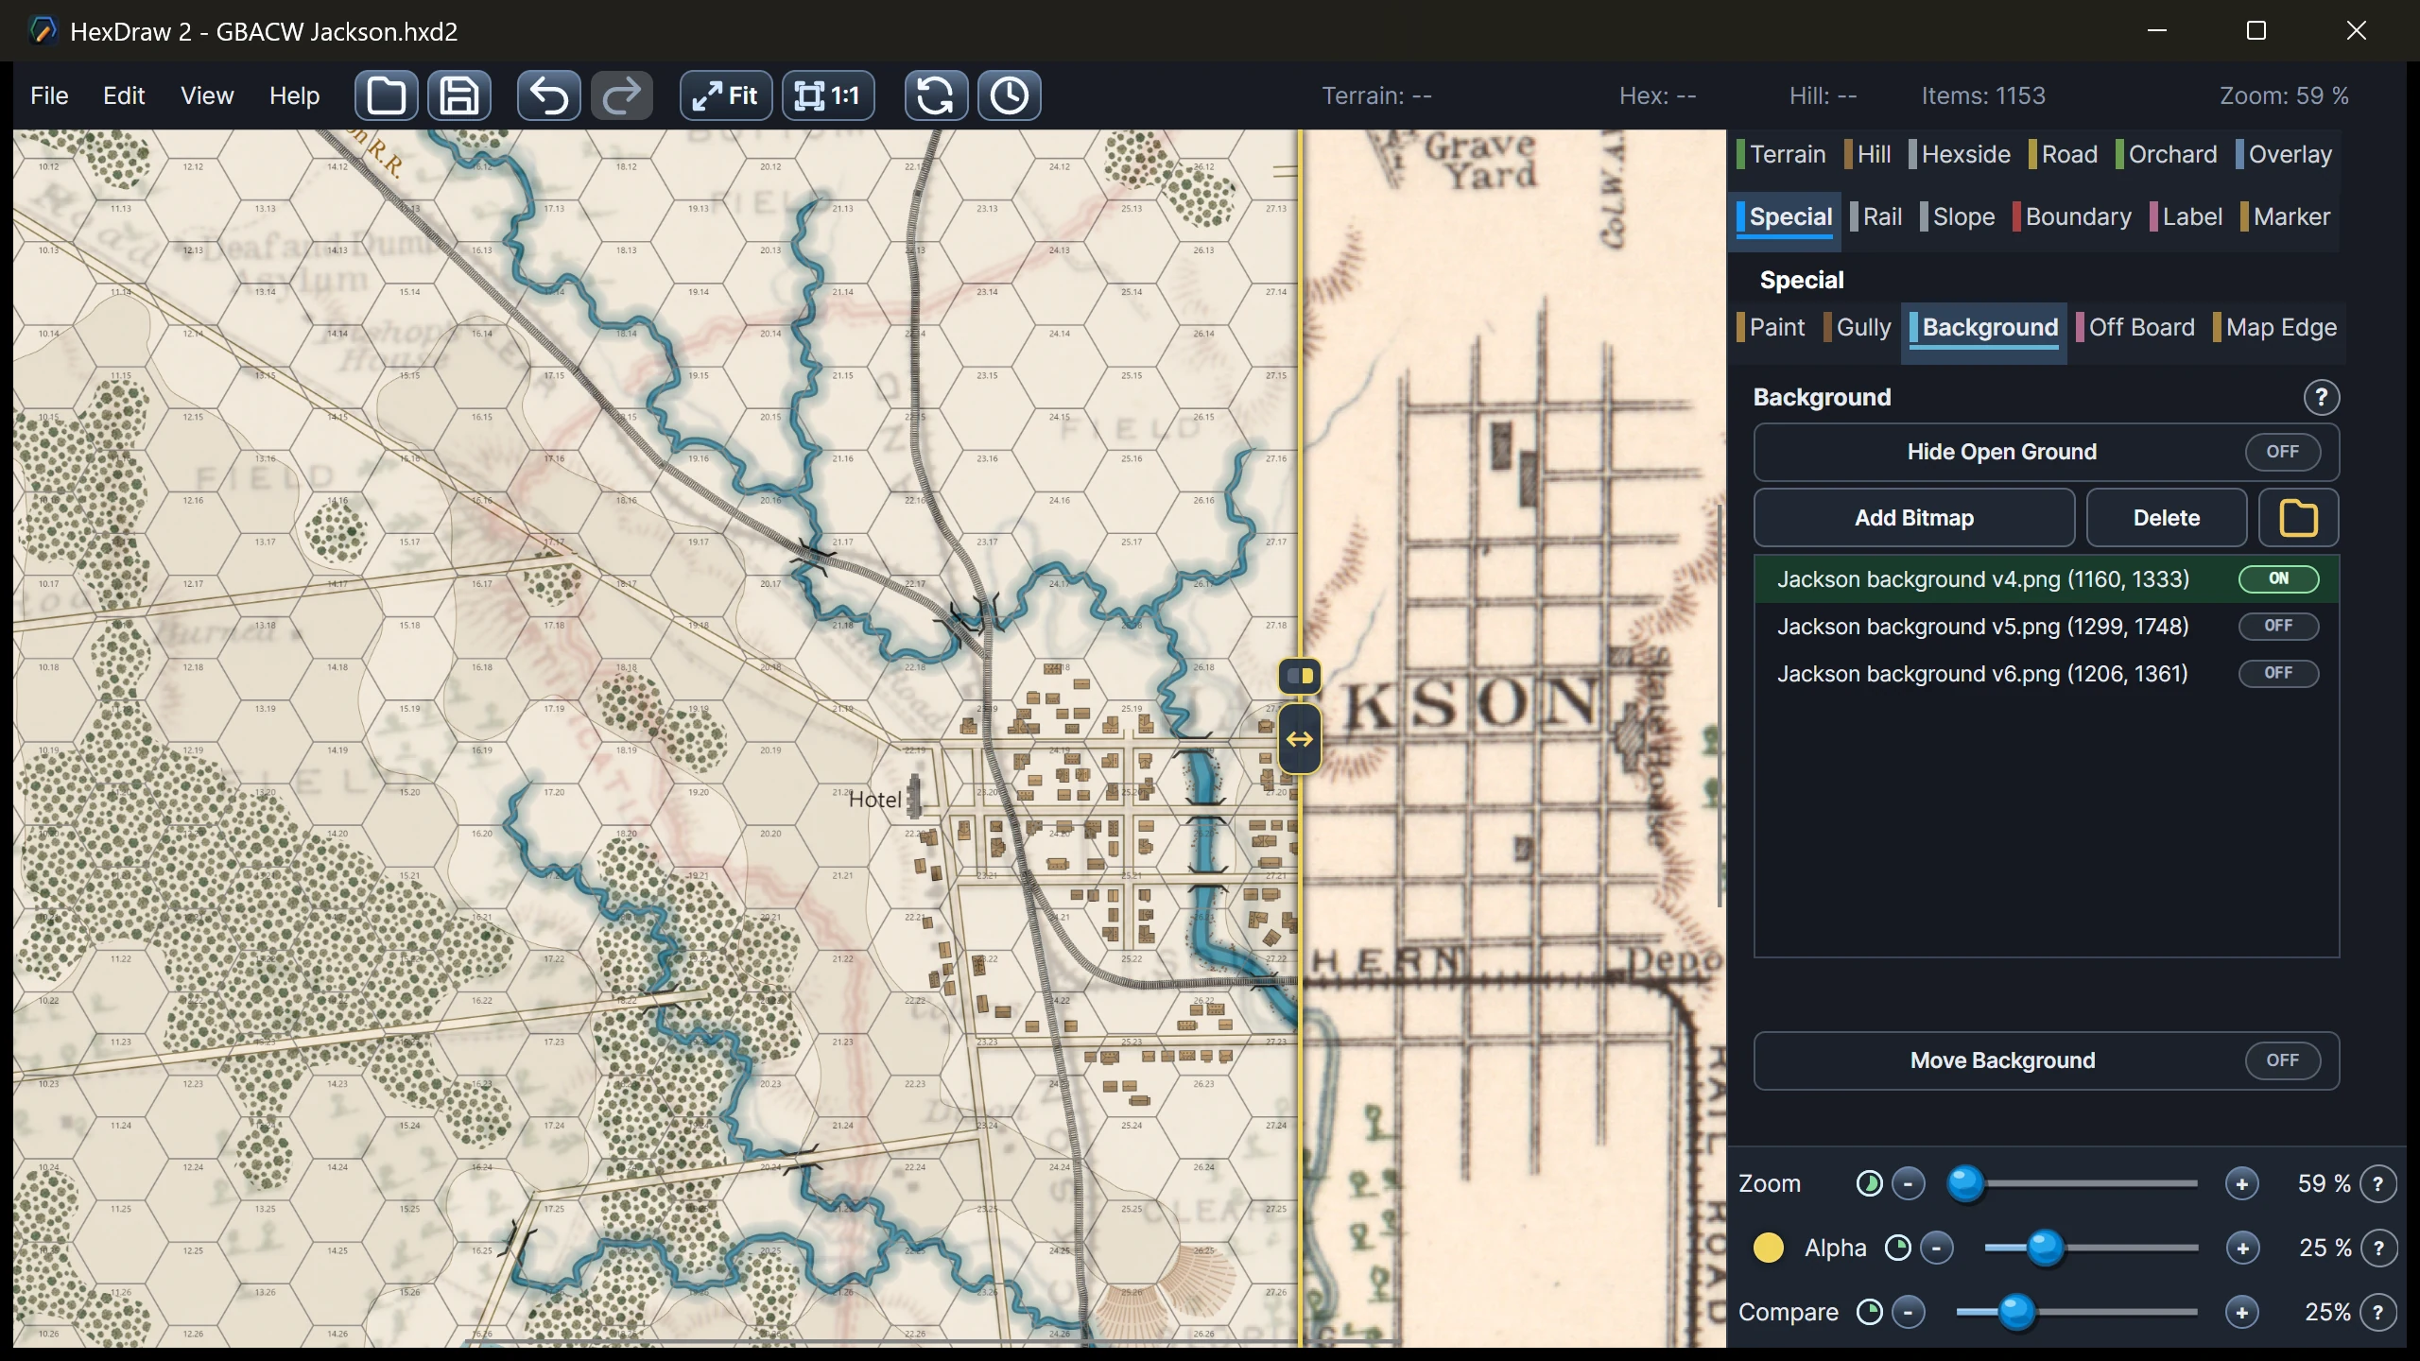Image resolution: width=2420 pixels, height=1361 pixels.
Task: Select the Map Edge sub-tab
Action: coord(2275,328)
